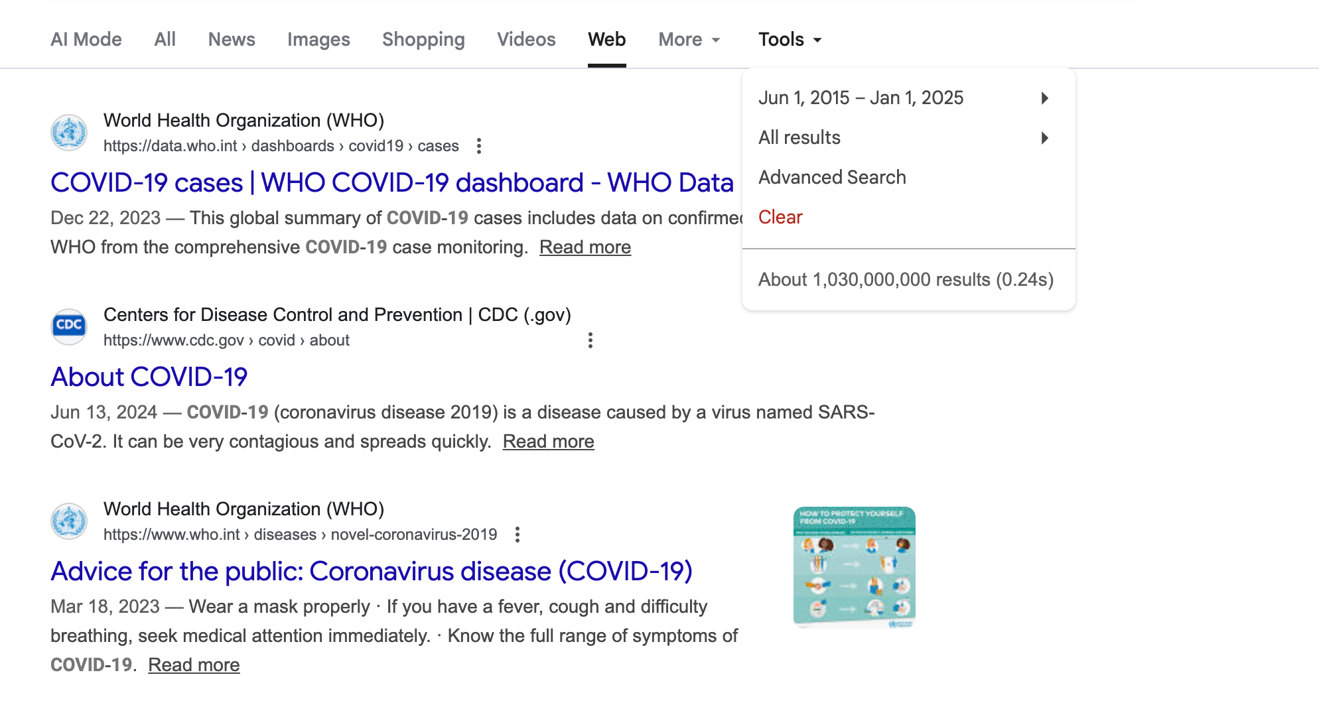This screenshot has height=703, width=1319.
Task: Switch to the News tab
Action: click(232, 40)
